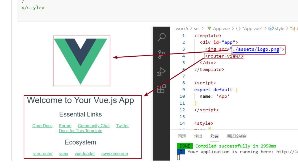Viewport: 298px width, 168px height.
Task: Click the curly braces icon in breadcrumb
Action: pos(238,28)
